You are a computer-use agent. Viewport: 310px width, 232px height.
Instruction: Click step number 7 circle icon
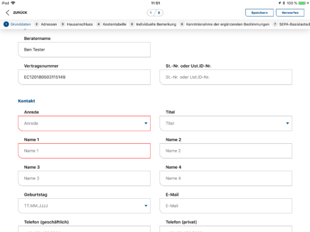point(275,24)
